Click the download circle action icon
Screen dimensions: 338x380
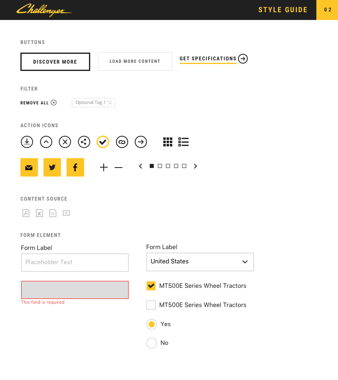(x=27, y=142)
